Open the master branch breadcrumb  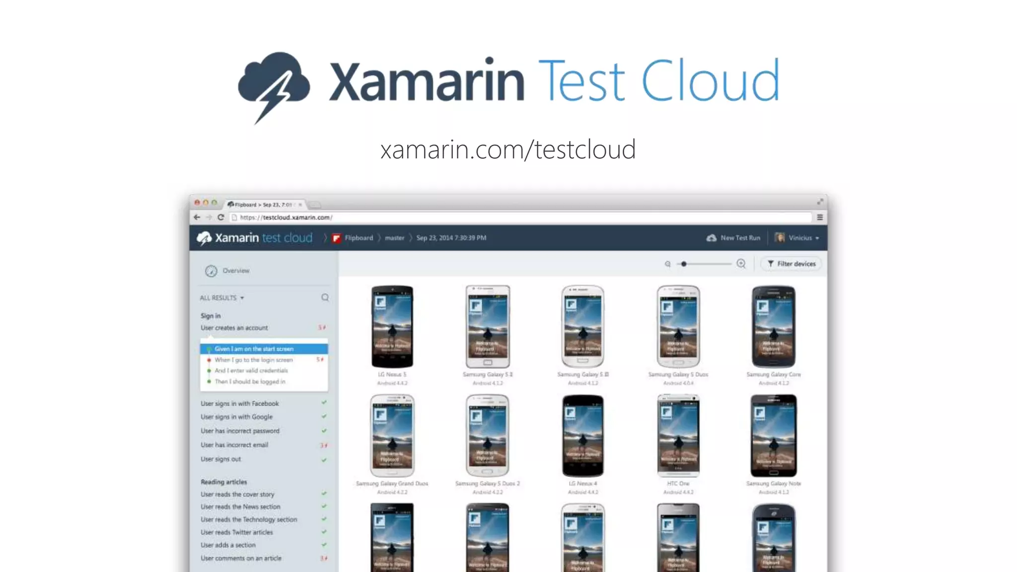coord(395,238)
